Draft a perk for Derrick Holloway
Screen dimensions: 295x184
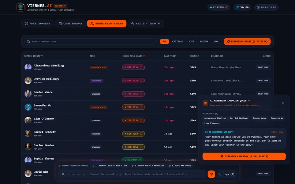pos(263,81)
